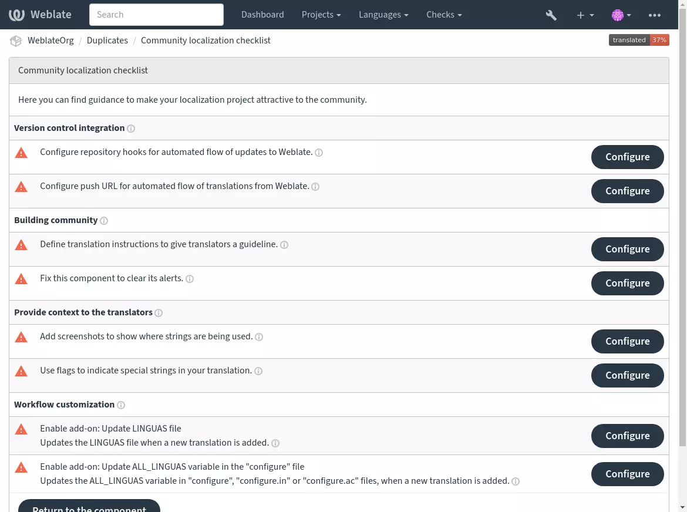The width and height of the screenshot is (687, 512).
Task: Open the wrench management tools icon
Action: point(551,15)
